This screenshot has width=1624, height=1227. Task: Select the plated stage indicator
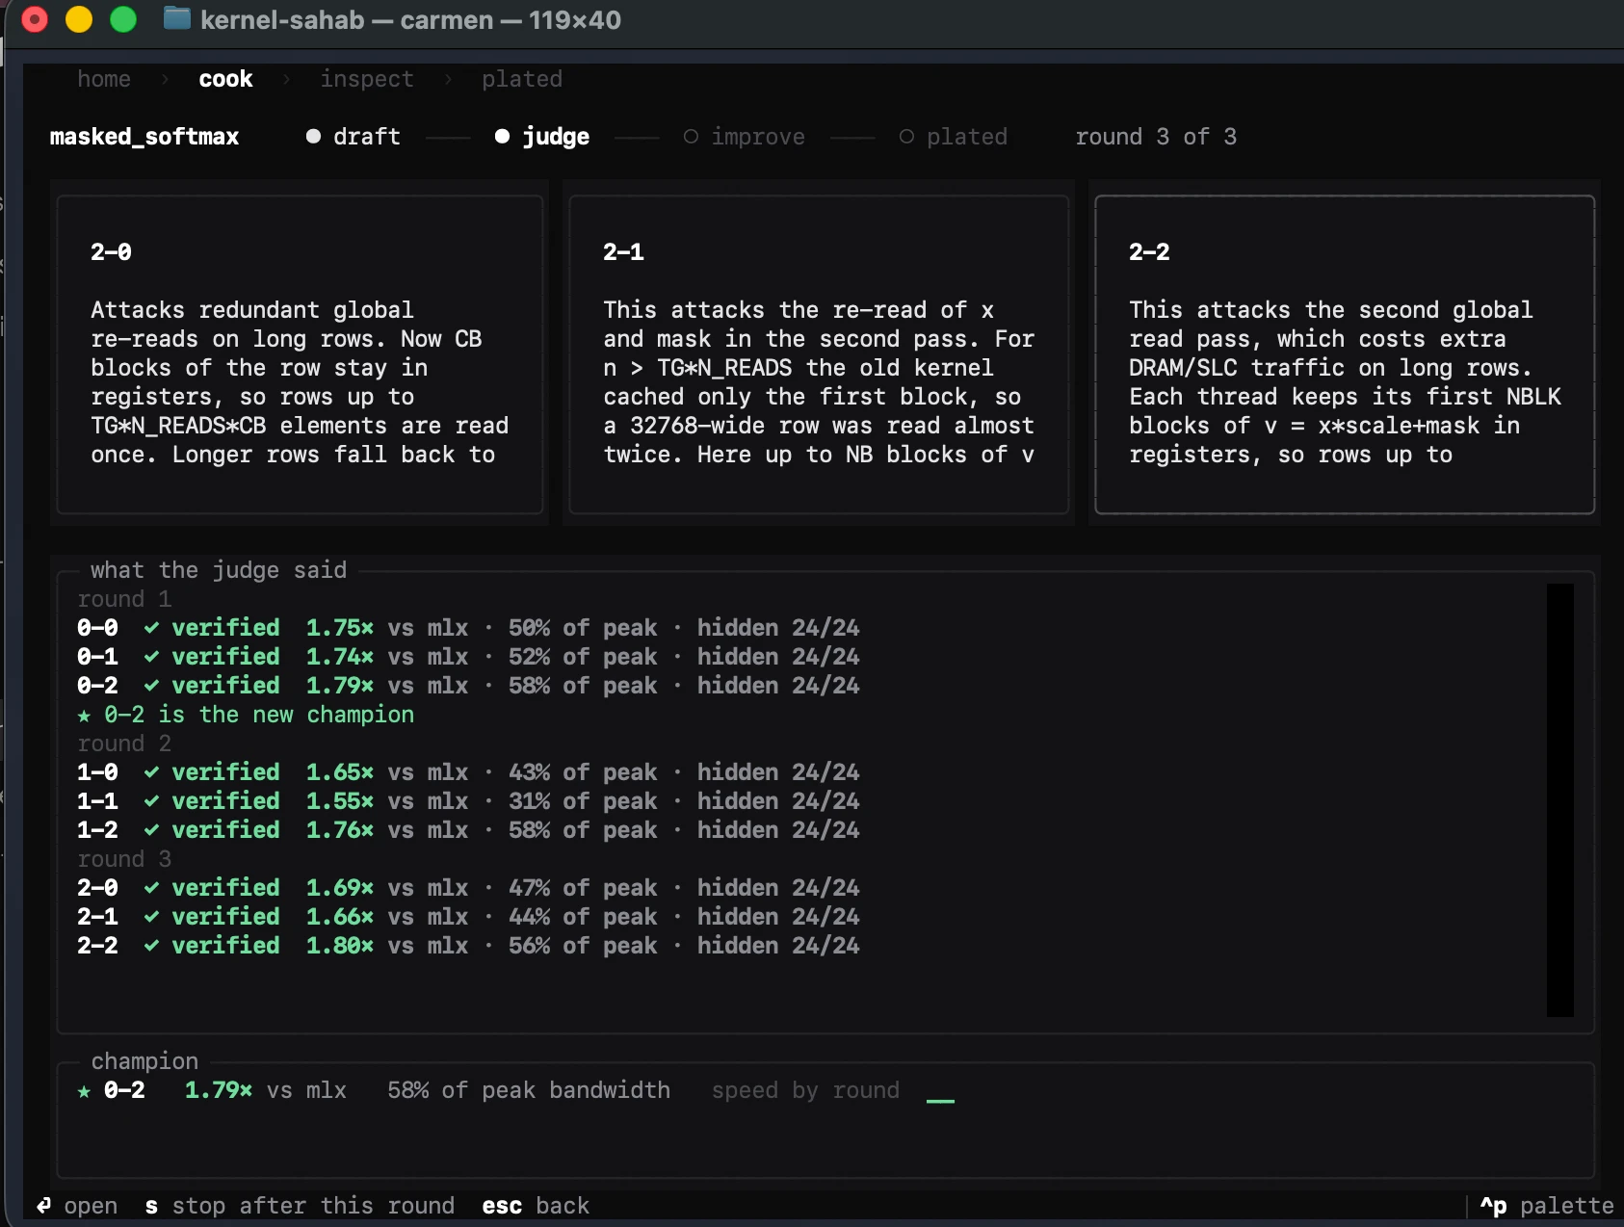click(x=954, y=137)
